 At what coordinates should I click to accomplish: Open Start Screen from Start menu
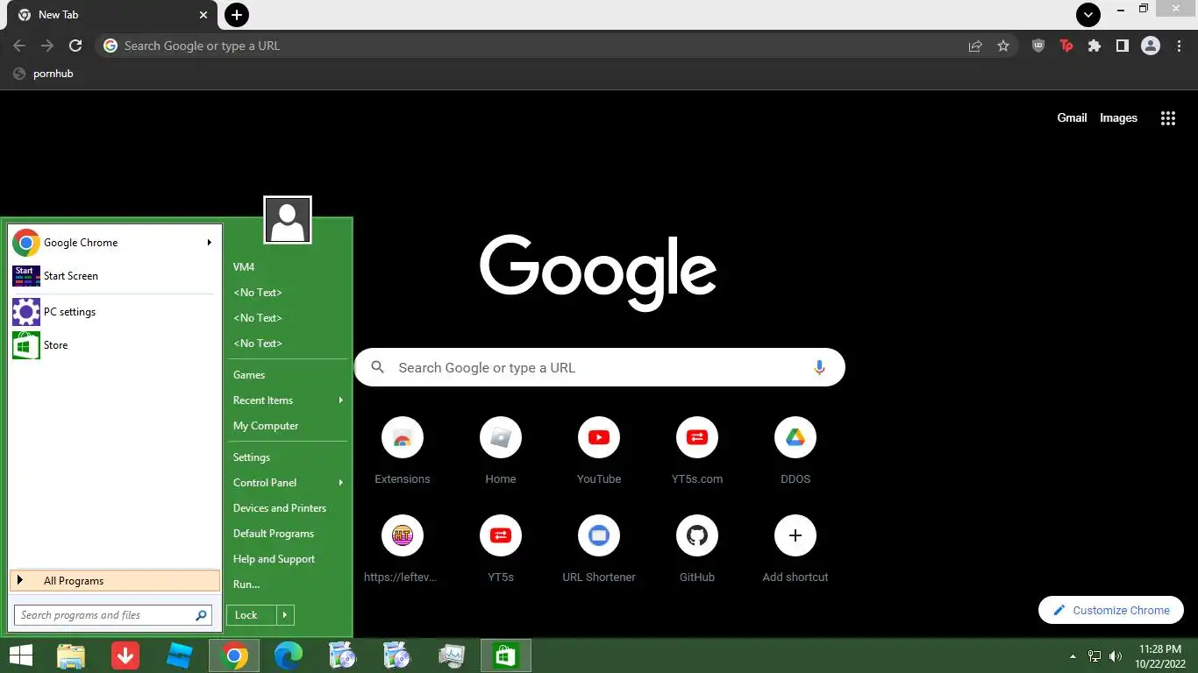[114, 276]
